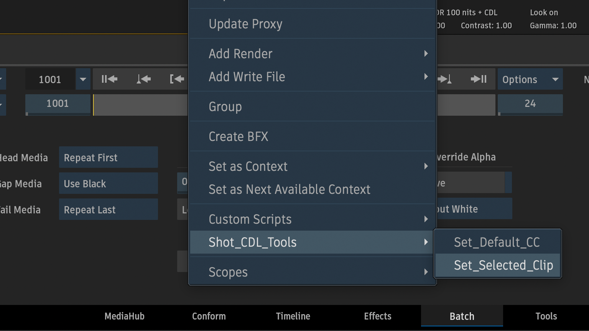
Task: Choose Create BFX menu entry
Action: (x=239, y=136)
